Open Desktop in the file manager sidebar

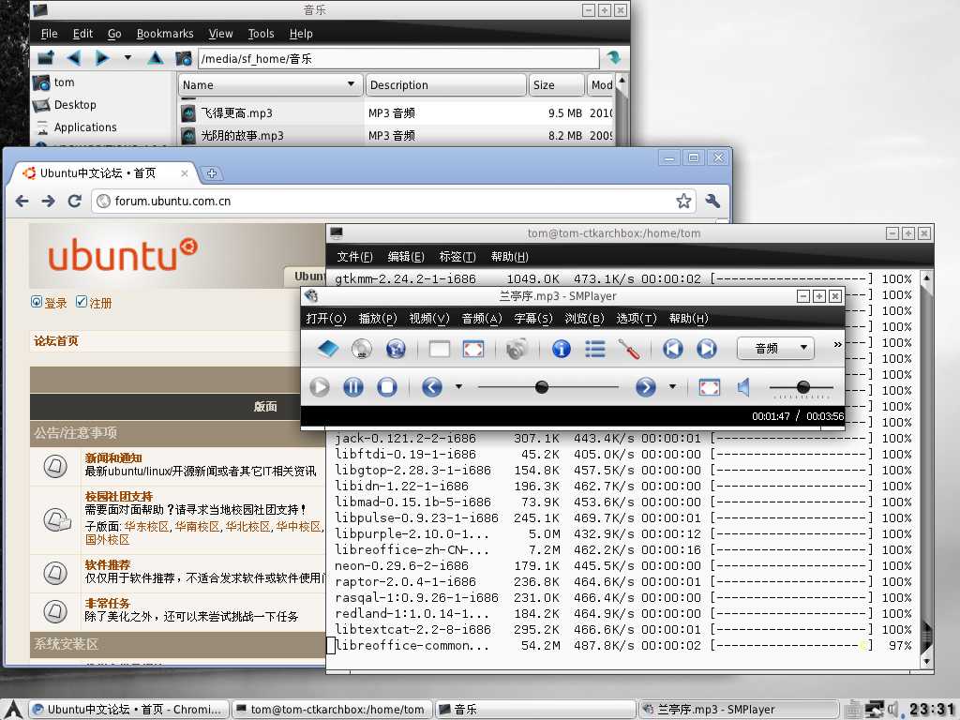75,105
